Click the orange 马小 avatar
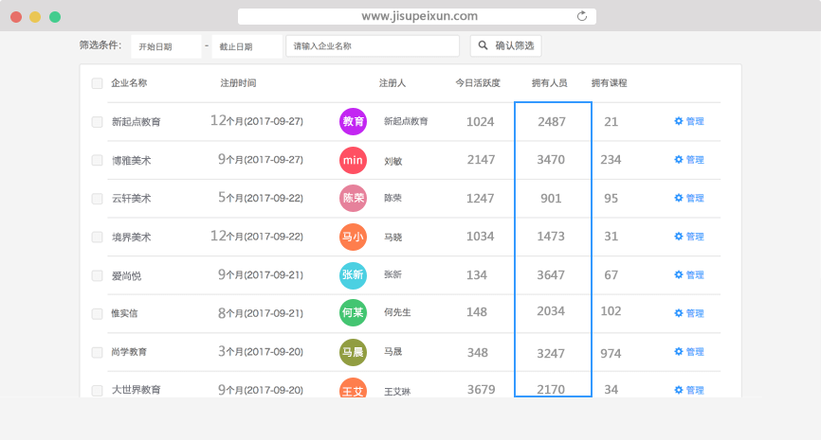821x440 pixels. point(353,237)
